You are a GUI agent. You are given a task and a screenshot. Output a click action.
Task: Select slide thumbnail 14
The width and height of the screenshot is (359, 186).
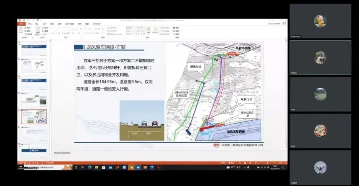click(x=34, y=83)
